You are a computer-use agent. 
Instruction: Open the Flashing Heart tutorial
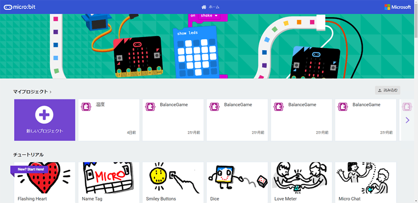point(45,183)
